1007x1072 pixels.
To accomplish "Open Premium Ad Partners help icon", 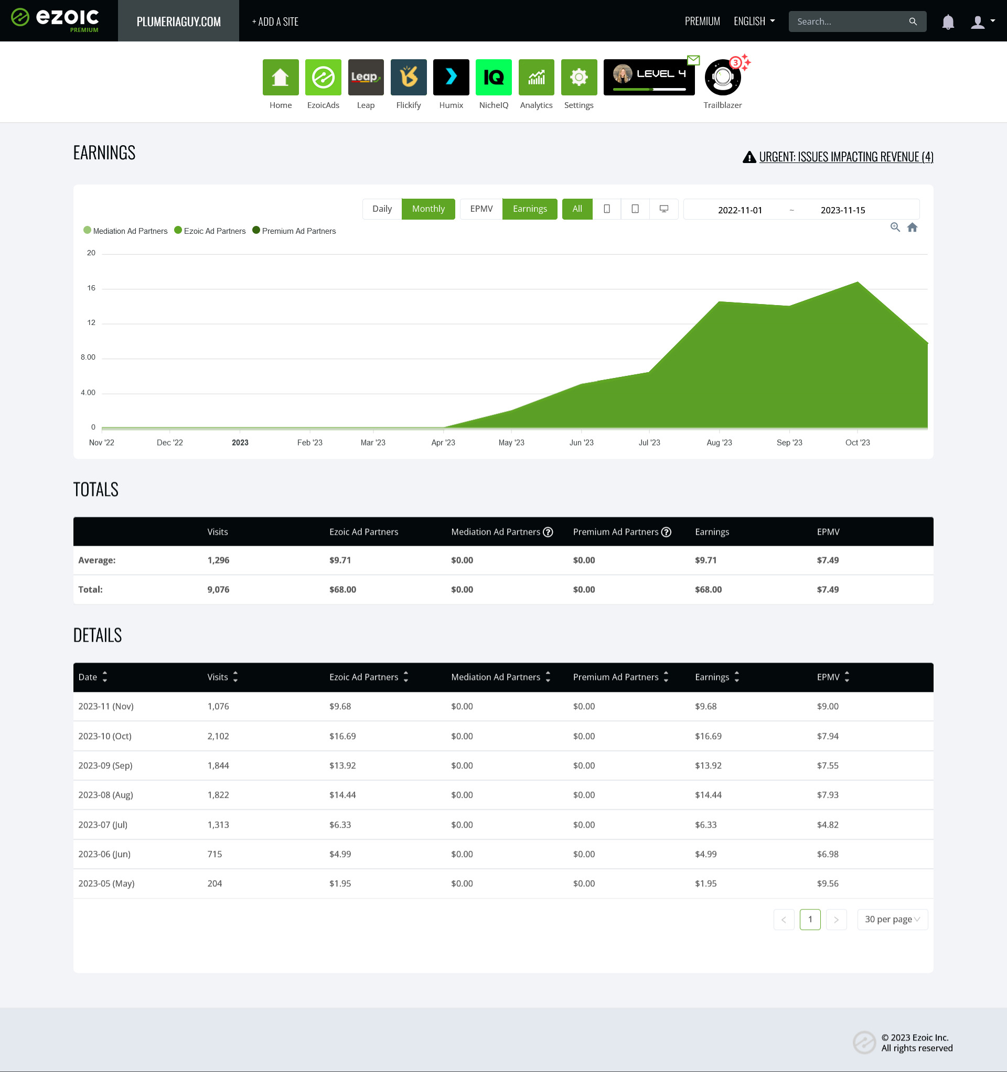I will tap(667, 532).
